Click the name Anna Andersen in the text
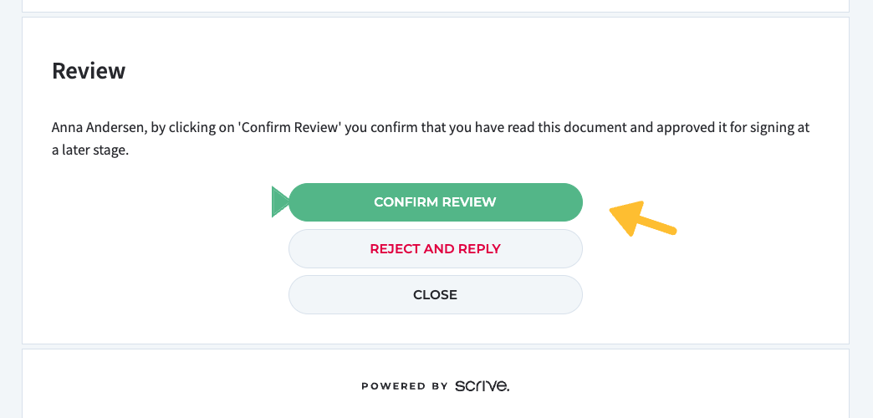873x418 pixels. pyautogui.click(x=98, y=129)
